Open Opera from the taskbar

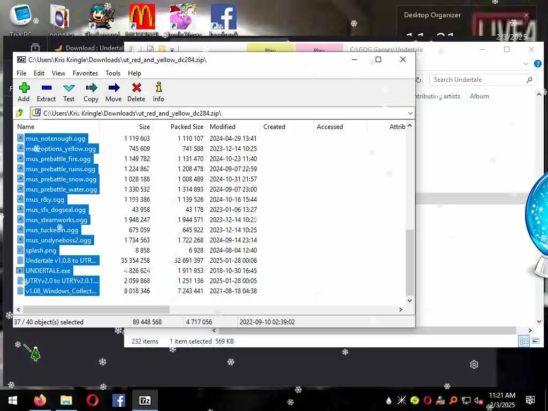tap(92, 400)
